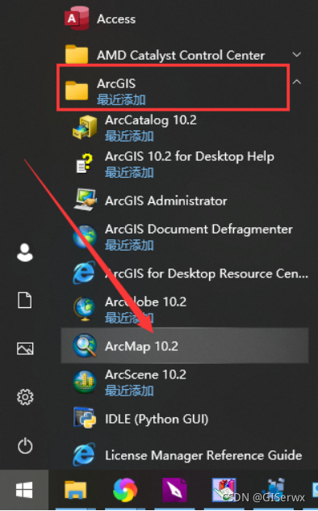Click the ArcGIS folder icon
Screen dimensions: 318x511
coord(77,90)
